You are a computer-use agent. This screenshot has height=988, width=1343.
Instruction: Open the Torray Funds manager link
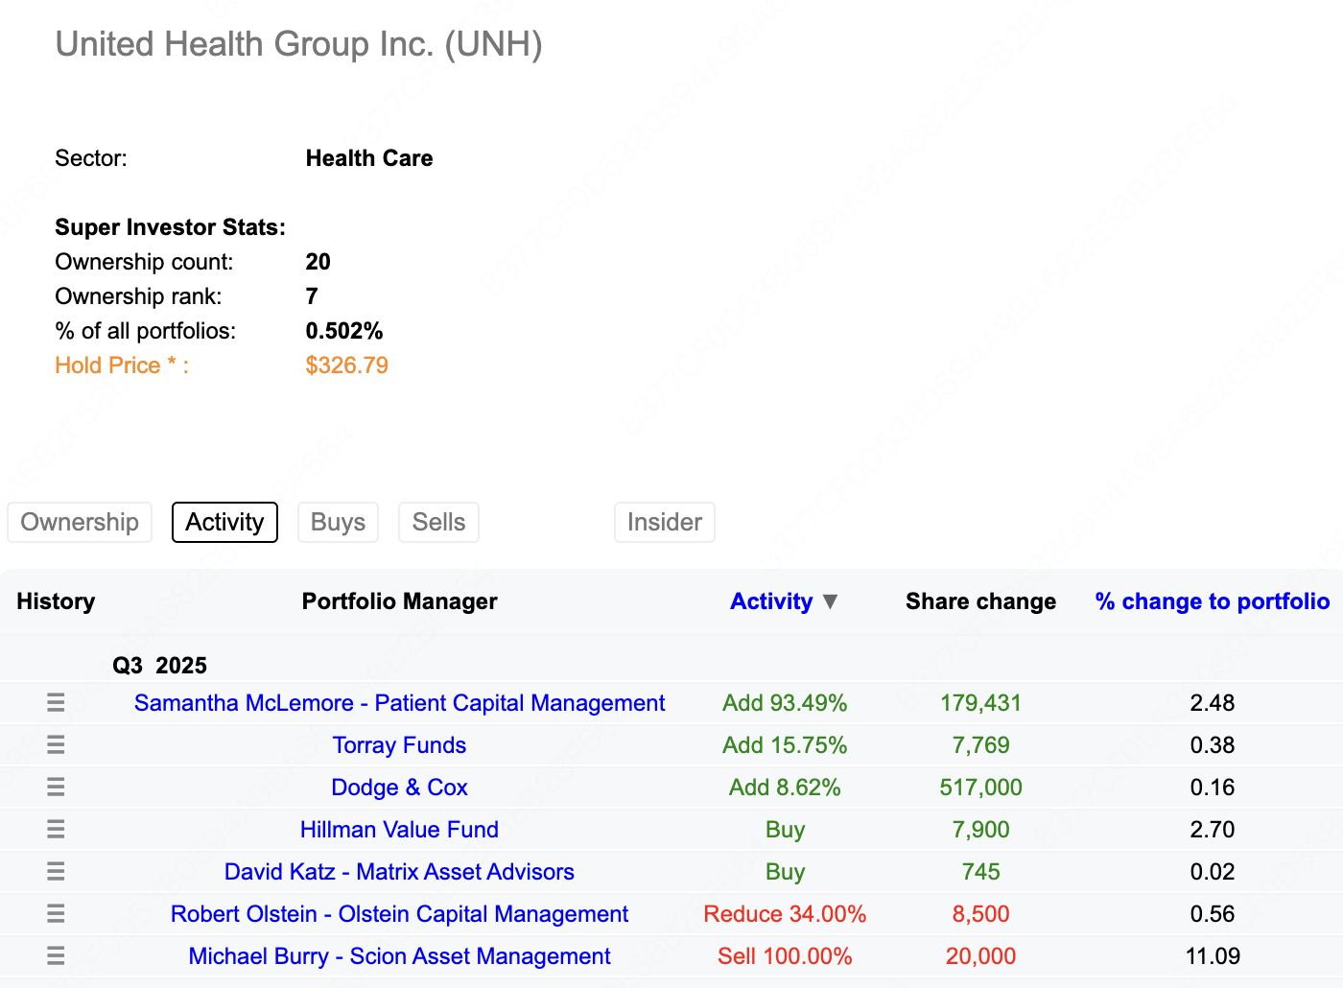[x=399, y=745]
